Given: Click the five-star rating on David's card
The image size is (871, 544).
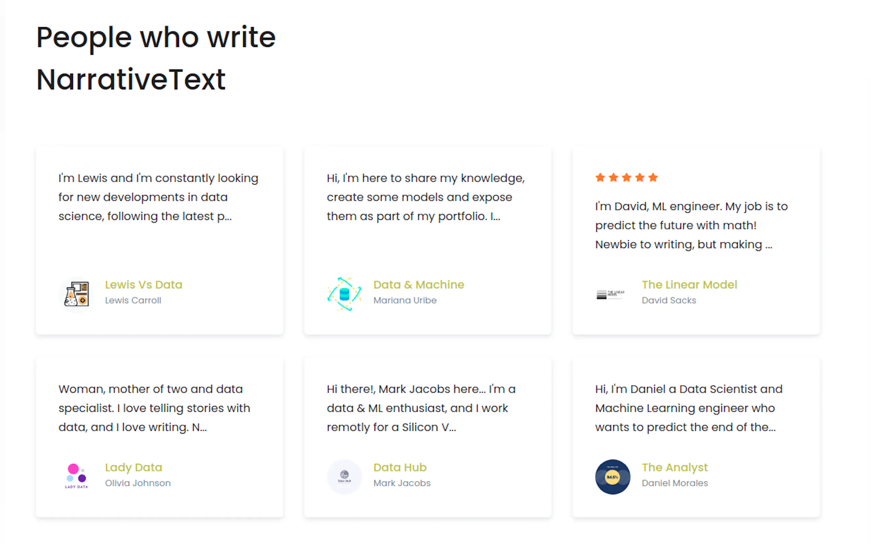Looking at the screenshot, I should [x=626, y=177].
